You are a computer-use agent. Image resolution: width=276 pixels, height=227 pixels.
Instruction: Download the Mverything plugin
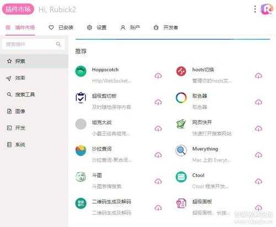(258, 155)
